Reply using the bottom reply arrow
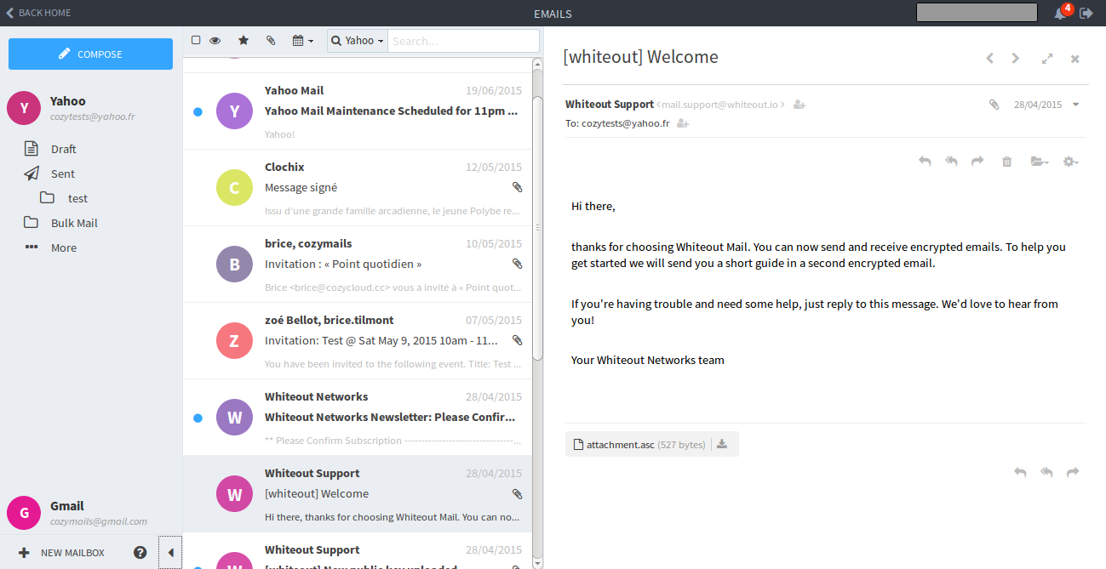 (1020, 472)
